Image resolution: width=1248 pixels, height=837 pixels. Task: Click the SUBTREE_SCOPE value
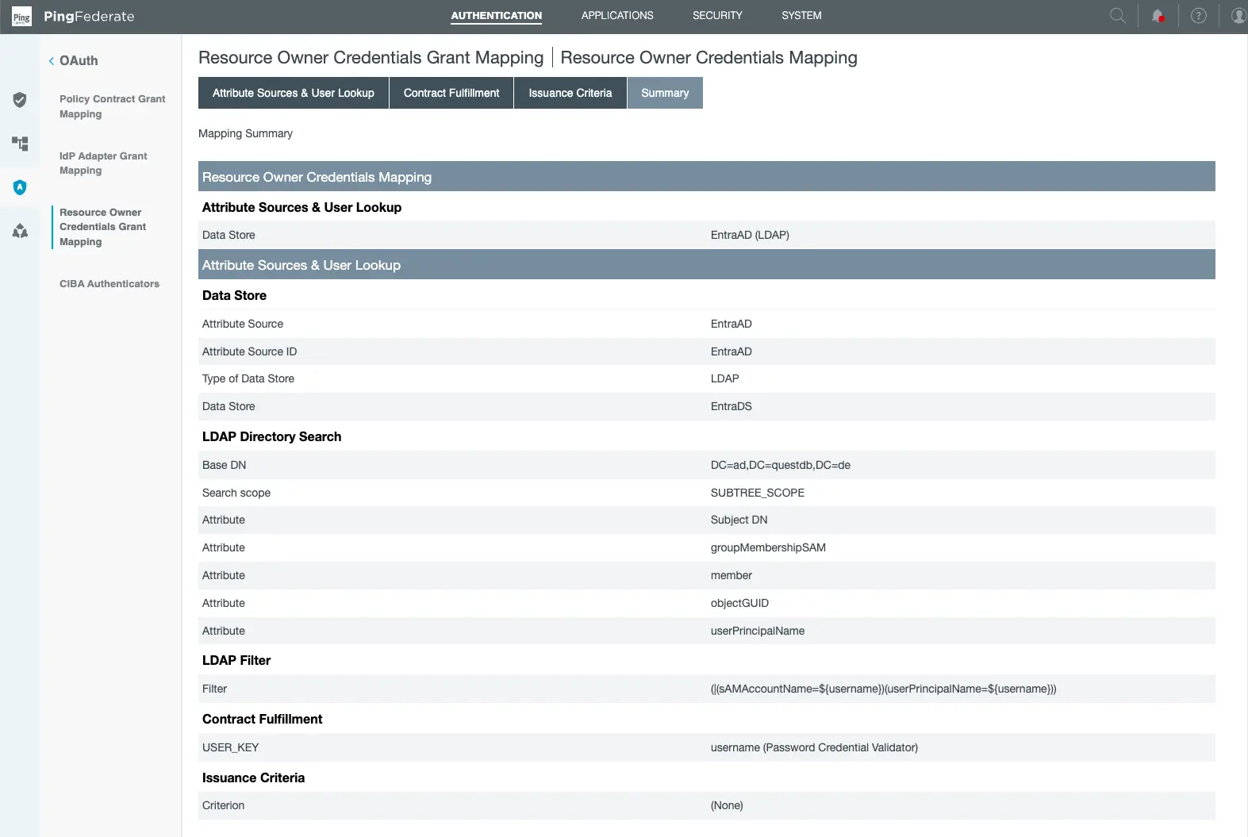[757, 493]
